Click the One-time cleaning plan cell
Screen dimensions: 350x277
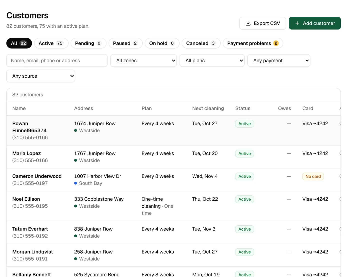coord(157,206)
